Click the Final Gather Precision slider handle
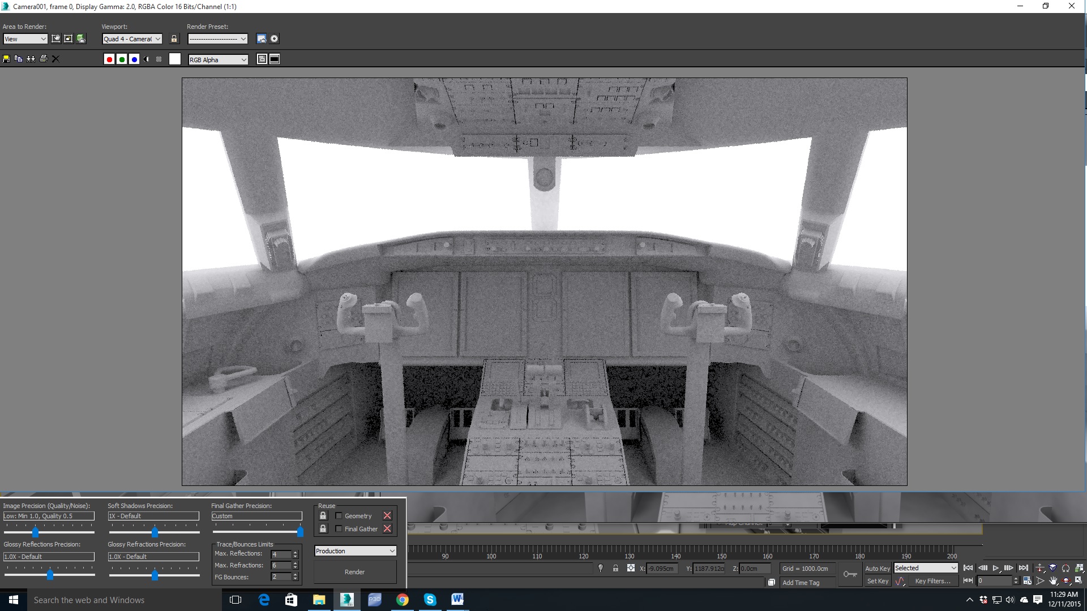 [x=300, y=532]
